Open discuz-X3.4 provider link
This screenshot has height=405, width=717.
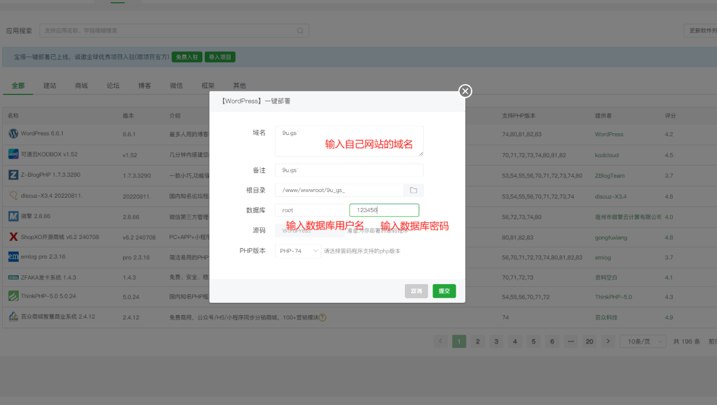611,197
